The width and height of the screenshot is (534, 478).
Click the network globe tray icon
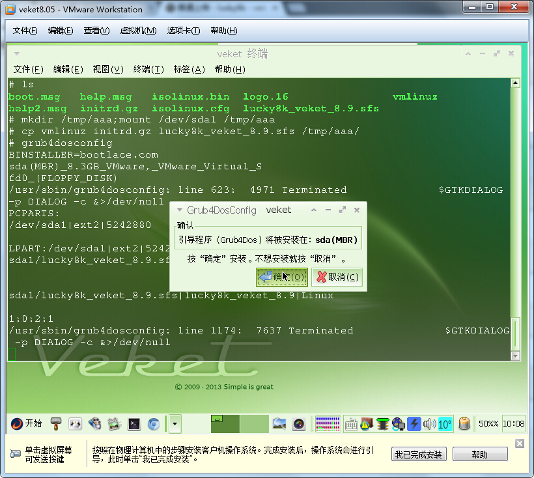(x=398, y=424)
